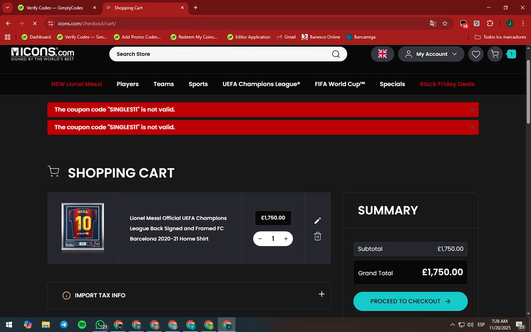This screenshot has height=332, width=531.
Task: Open the Players menu
Action: [127, 84]
